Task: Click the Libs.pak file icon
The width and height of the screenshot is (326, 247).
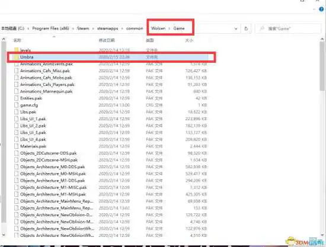Action: (x=17, y=112)
